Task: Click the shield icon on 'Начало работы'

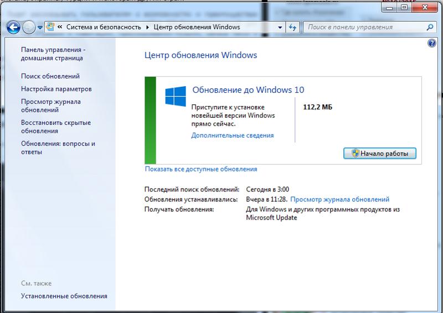Action: (355, 153)
